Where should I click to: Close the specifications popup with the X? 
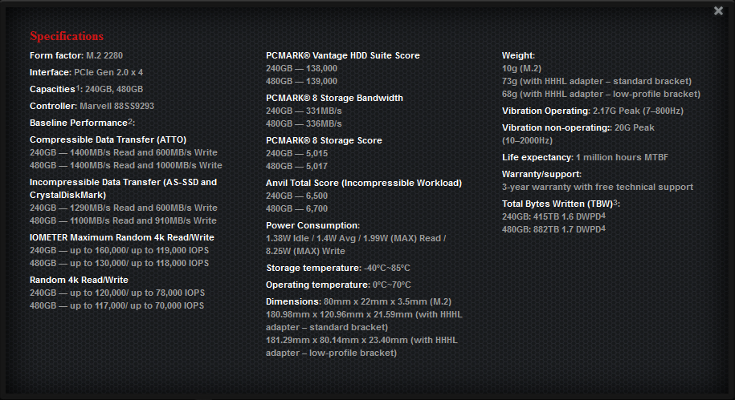717,10
